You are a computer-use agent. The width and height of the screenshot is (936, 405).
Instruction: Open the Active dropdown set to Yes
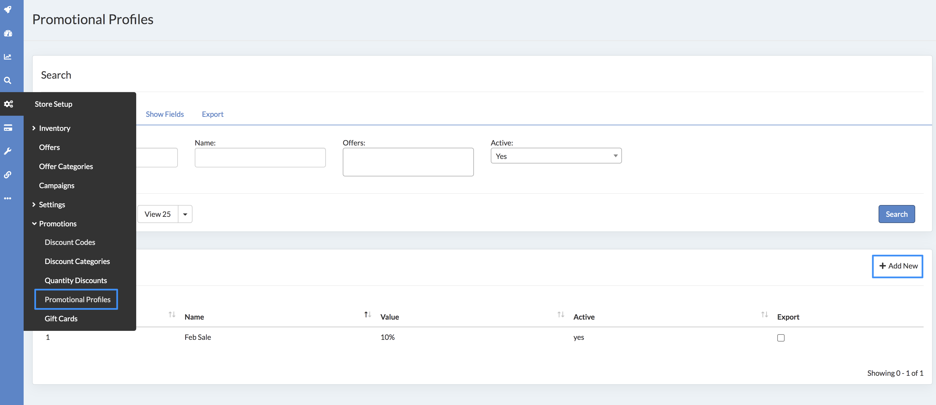556,156
